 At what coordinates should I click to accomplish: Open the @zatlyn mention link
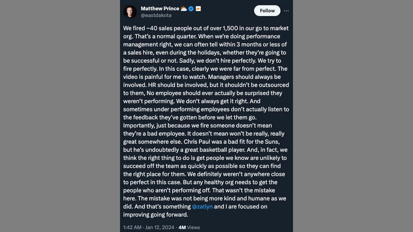202,207
